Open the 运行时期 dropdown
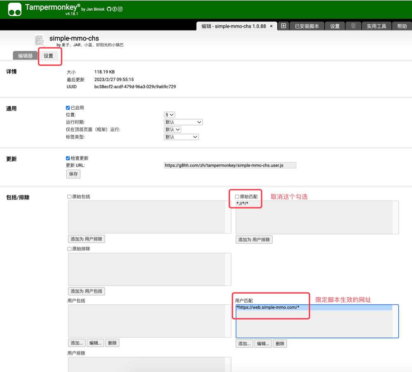The height and width of the screenshot is (372, 412). (183, 122)
